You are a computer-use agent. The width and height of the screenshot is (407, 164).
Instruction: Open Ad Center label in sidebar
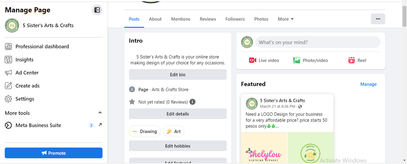point(27,73)
